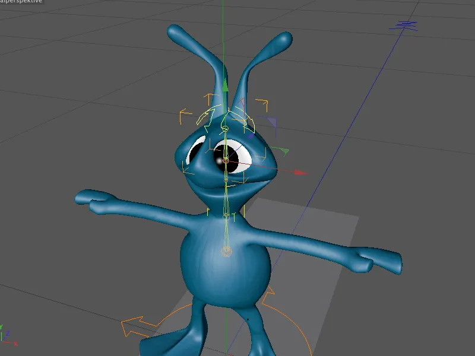This screenshot has height=356, width=475.
Task: Click the blue Z-axis handle near the eye
Action: pyautogui.click(x=251, y=136)
